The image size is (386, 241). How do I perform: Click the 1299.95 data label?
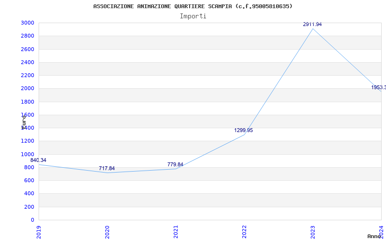(x=244, y=130)
